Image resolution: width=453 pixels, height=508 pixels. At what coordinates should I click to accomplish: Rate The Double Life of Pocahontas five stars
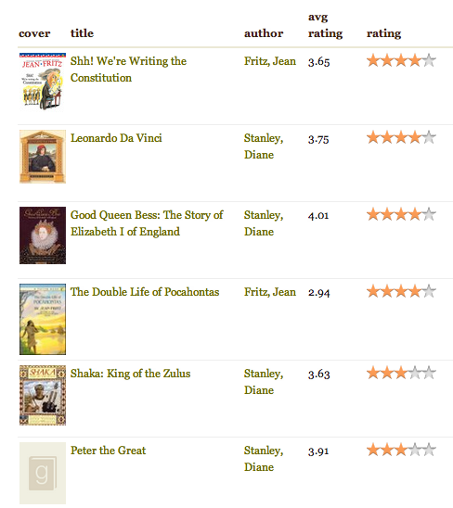[429, 291]
